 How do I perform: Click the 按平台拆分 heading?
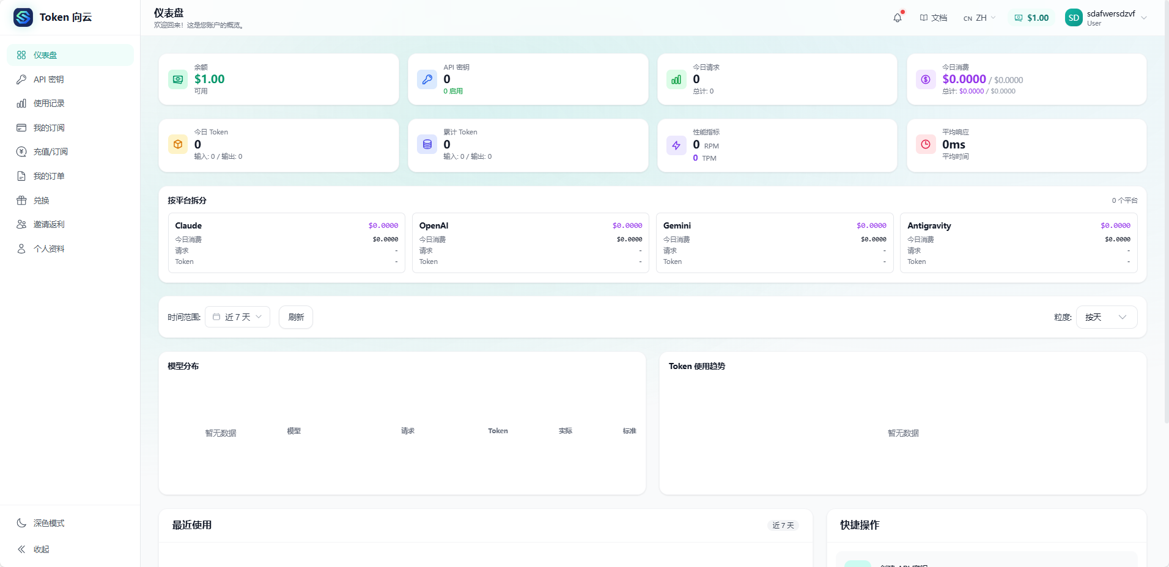point(187,200)
